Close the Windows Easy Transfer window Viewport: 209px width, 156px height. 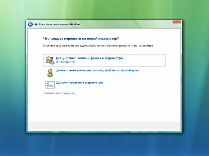click(x=177, y=22)
